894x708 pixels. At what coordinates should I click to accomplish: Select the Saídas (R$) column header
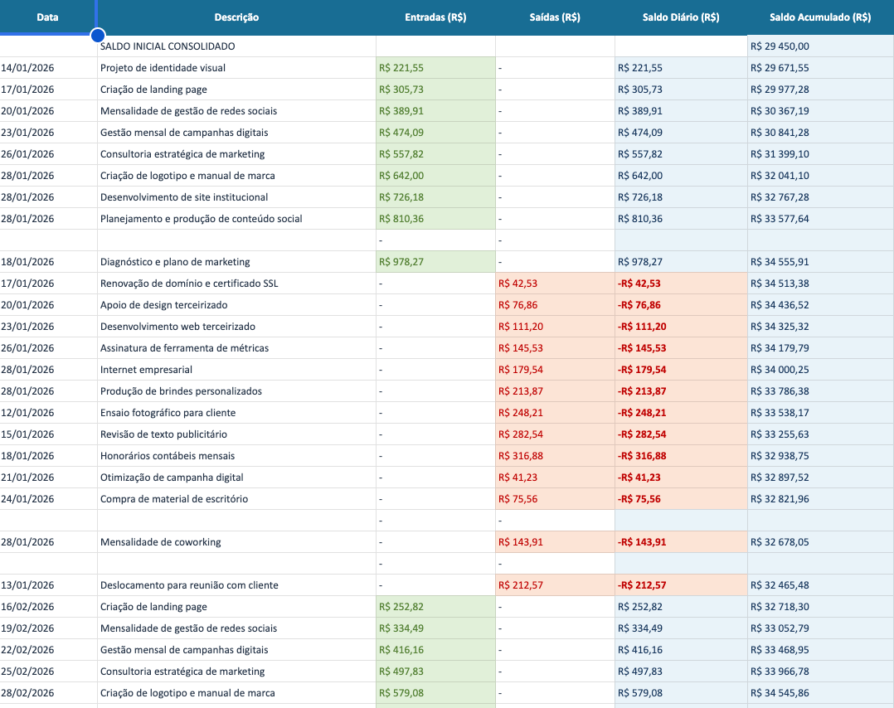555,17
